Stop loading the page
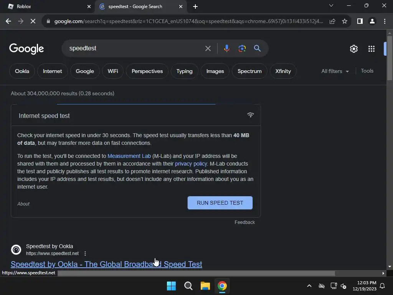 pyautogui.click(x=33, y=22)
